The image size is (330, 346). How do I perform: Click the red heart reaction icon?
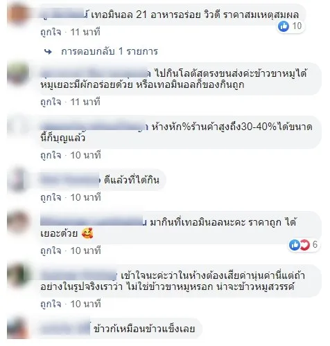304,245
